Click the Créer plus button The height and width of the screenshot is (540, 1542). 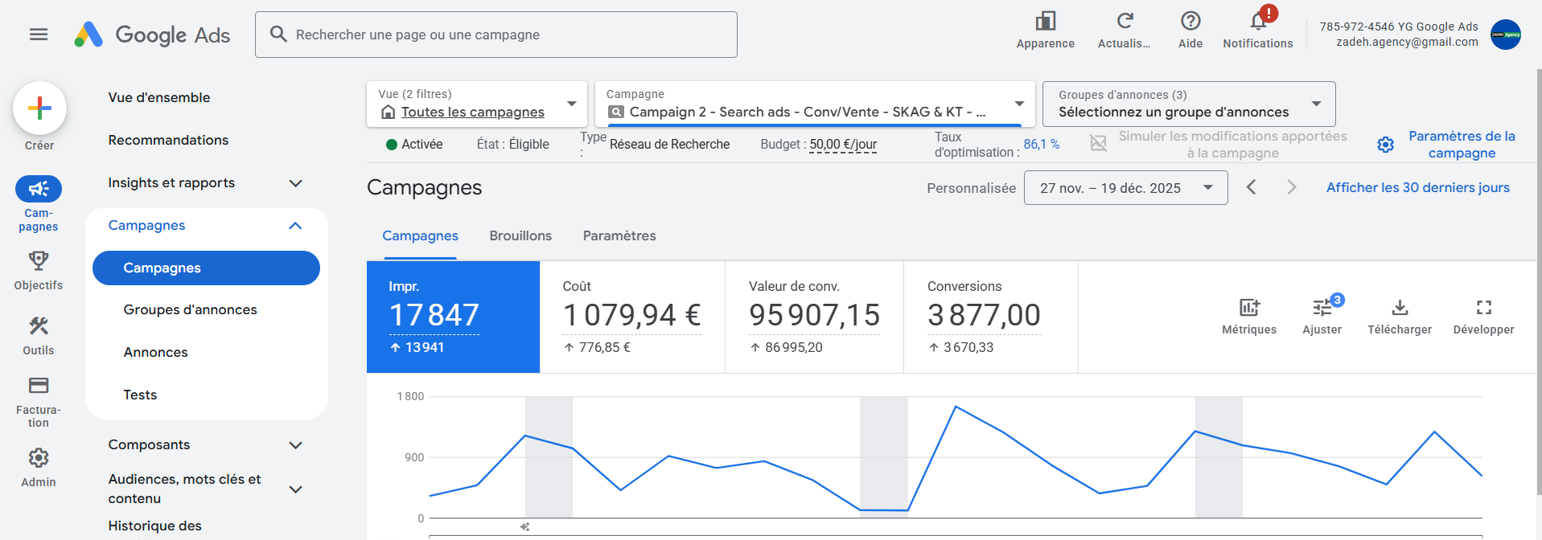pos(39,108)
